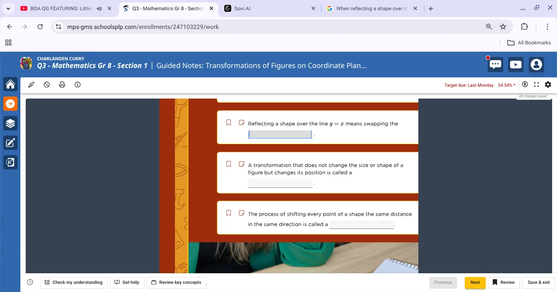Open the stacked layers icon in the sidebar
557x292 pixels.
(11, 123)
